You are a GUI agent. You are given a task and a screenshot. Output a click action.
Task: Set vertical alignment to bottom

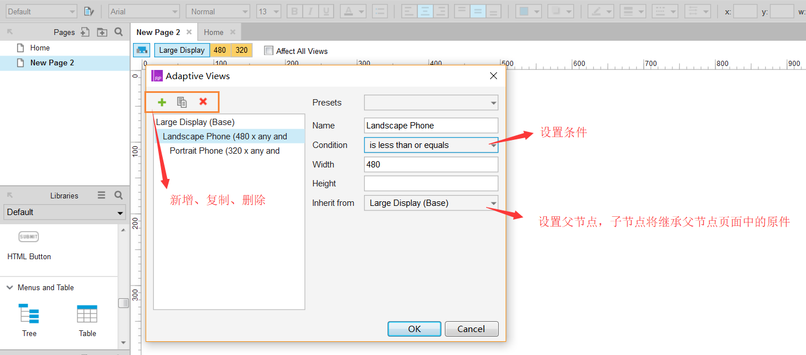pyautogui.click(x=494, y=11)
